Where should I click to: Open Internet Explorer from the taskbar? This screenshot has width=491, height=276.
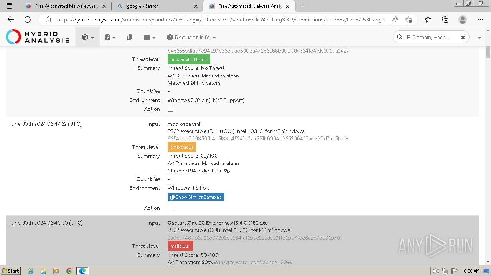(x=31, y=271)
